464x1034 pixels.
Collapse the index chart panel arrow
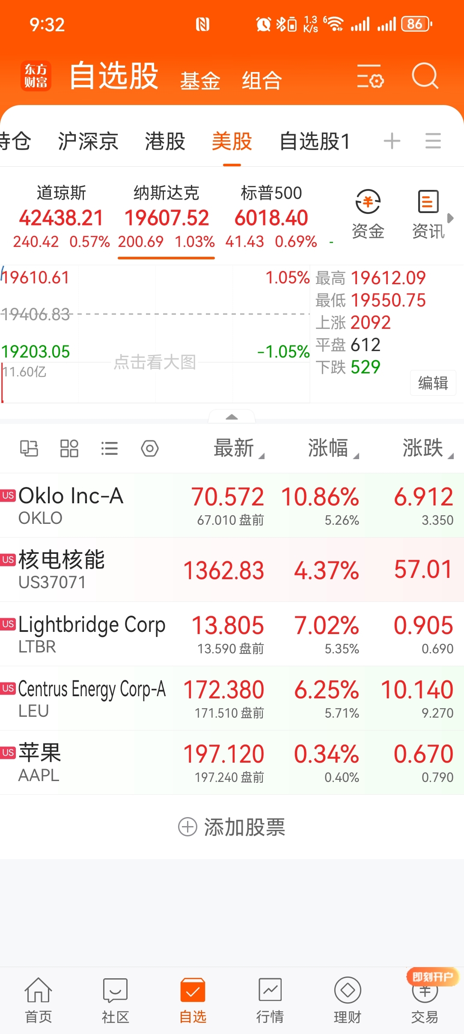pos(232,417)
